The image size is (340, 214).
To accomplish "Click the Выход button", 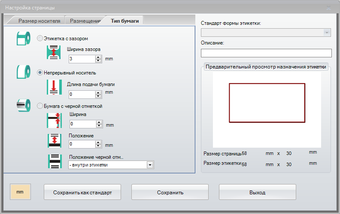I will 258,192.
